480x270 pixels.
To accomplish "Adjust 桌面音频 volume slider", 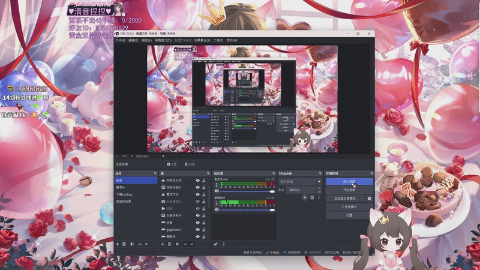I will [247, 210].
